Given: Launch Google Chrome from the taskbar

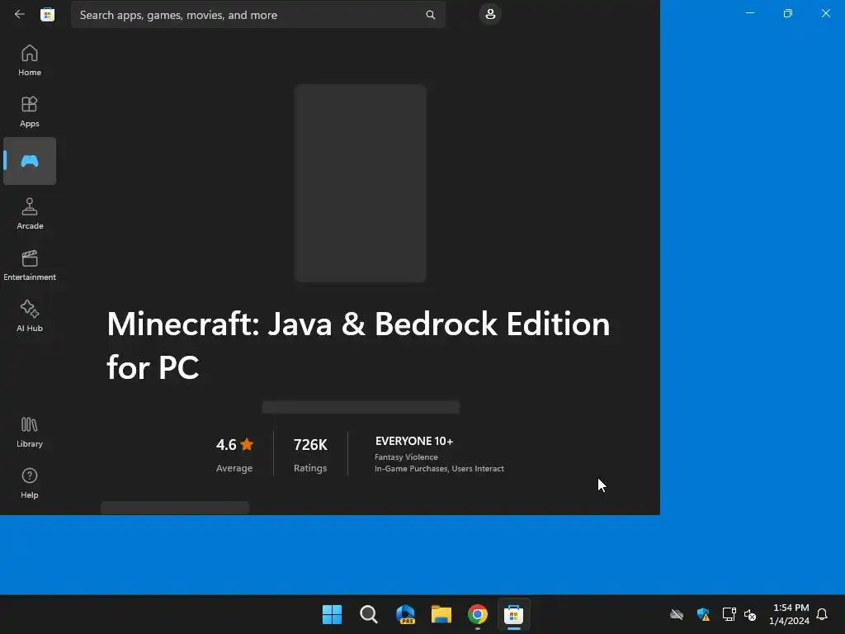Looking at the screenshot, I should coord(478,614).
